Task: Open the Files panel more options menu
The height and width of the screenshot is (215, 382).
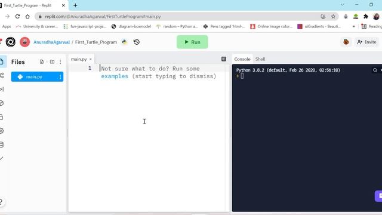Action: (60, 62)
